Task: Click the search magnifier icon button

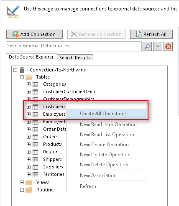Action: click(147, 46)
